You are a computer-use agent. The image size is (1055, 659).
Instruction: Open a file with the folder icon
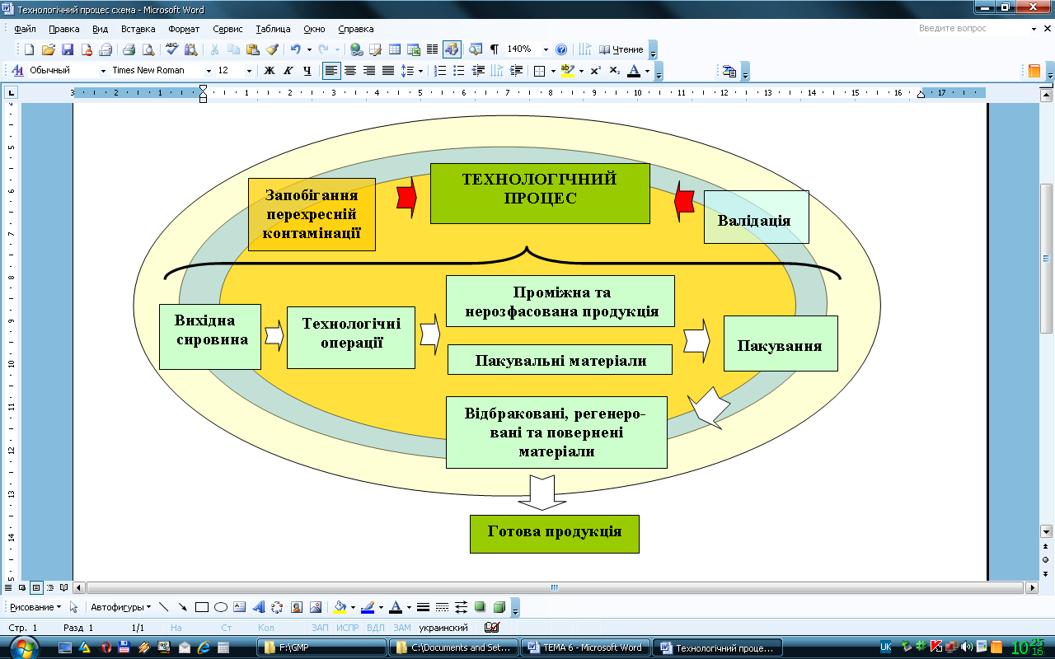pos(49,49)
